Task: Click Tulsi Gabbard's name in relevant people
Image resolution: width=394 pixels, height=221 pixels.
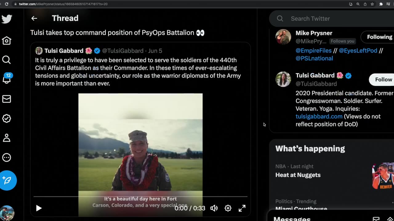Action: 315,76
